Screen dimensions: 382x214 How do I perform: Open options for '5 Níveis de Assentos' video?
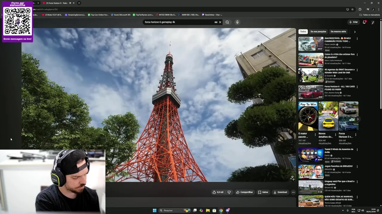357,150
